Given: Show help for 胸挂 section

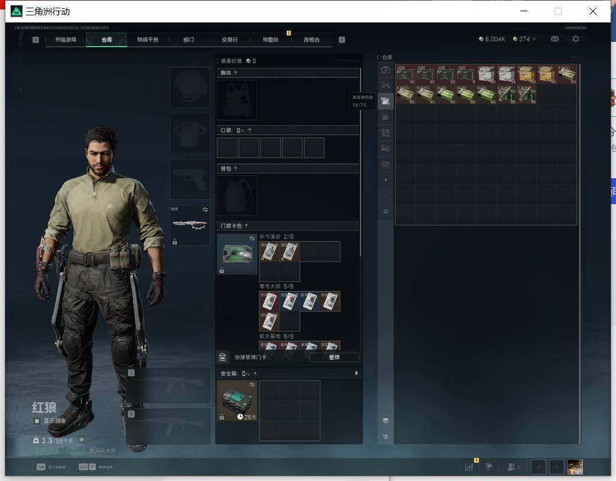Looking at the screenshot, I should 235,73.
